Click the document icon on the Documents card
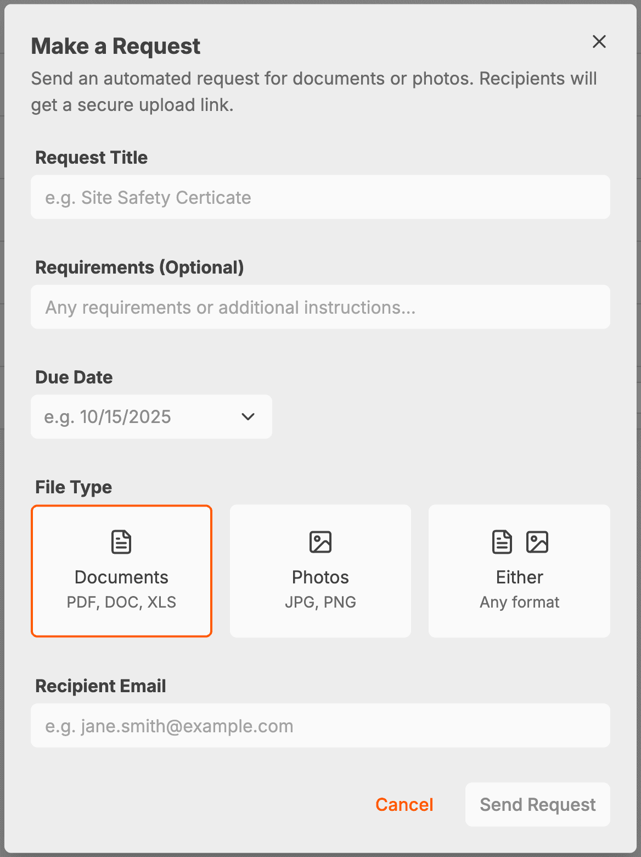Screen dimensions: 641x857 (121, 542)
